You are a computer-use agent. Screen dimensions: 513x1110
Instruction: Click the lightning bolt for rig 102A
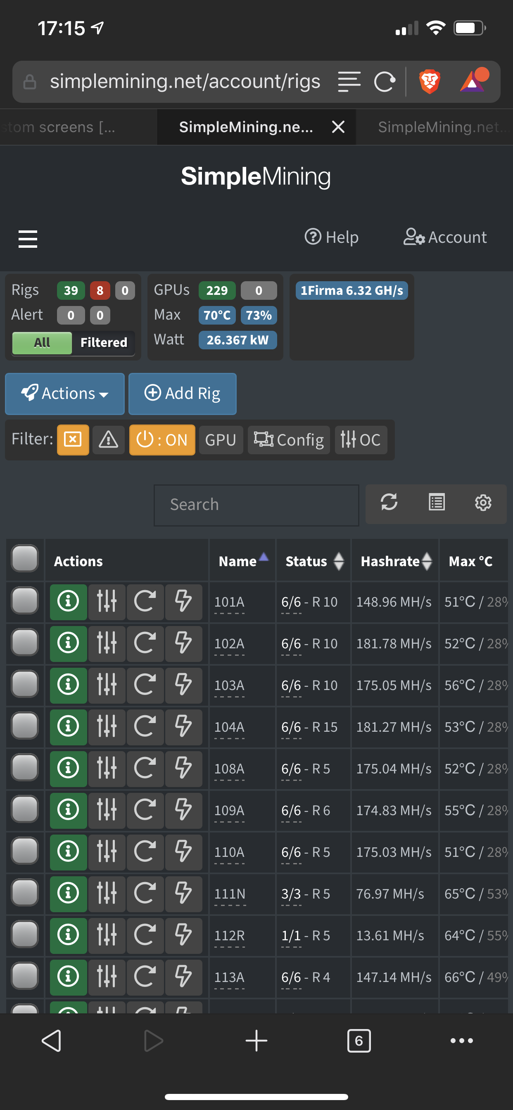point(183,643)
